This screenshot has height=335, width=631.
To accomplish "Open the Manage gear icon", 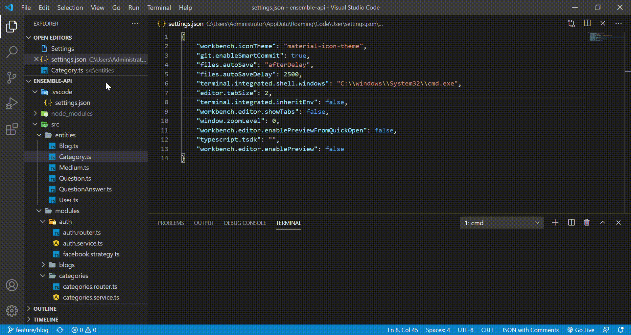I will [x=12, y=310].
